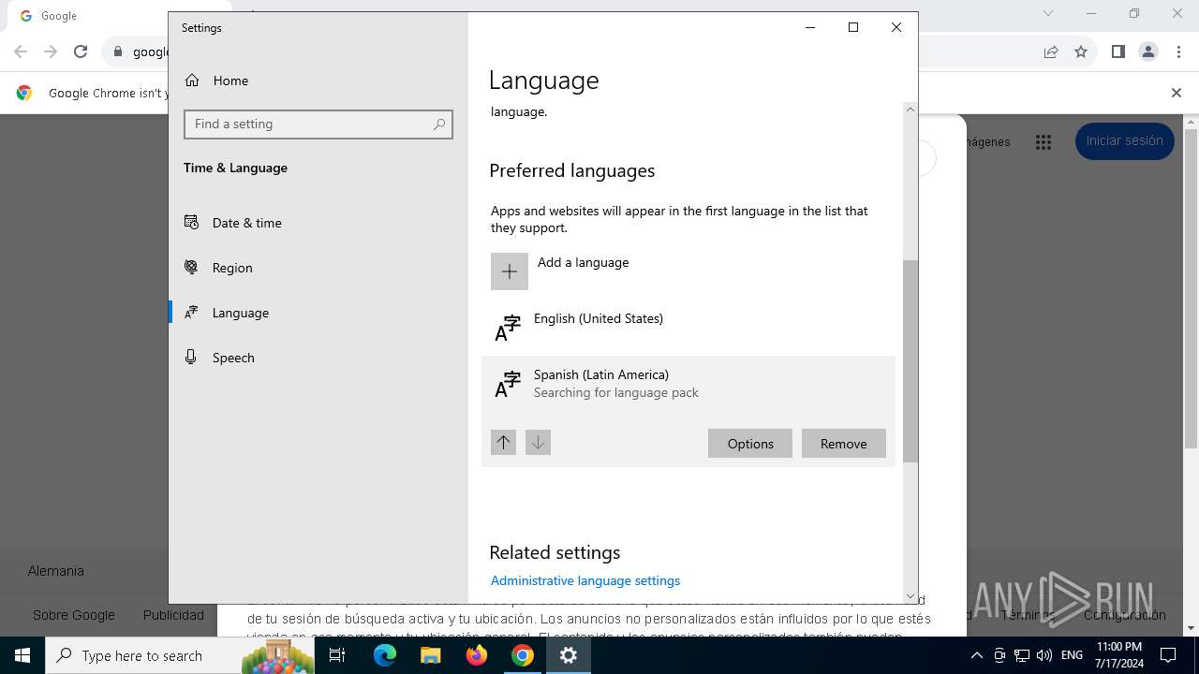Dismiss the Chrome default browser infobar
This screenshot has height=674, width=1199.
1177,93
